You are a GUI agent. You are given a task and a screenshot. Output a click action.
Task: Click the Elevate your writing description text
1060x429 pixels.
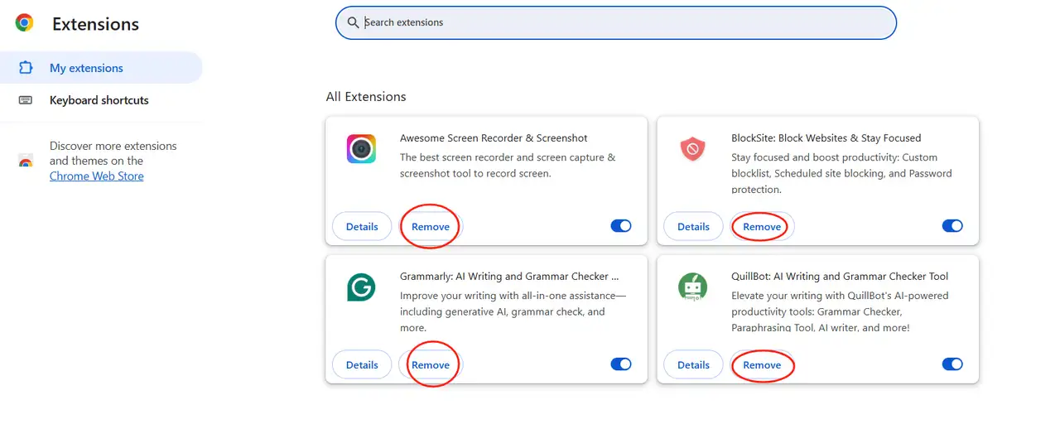[x=840, y=311]
